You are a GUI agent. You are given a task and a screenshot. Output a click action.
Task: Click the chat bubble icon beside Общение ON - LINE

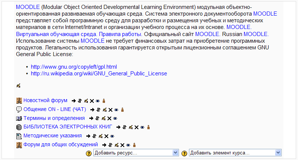[19, 110]
